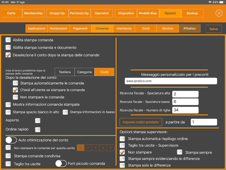Select Tastiera as default work area
The height and width of the screenshot is (170, 226).
[x=64, y=72]
